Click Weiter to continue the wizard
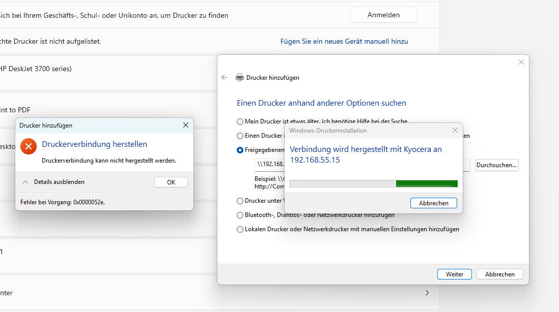Screen dimensions: 559x312 coord(454,274)
